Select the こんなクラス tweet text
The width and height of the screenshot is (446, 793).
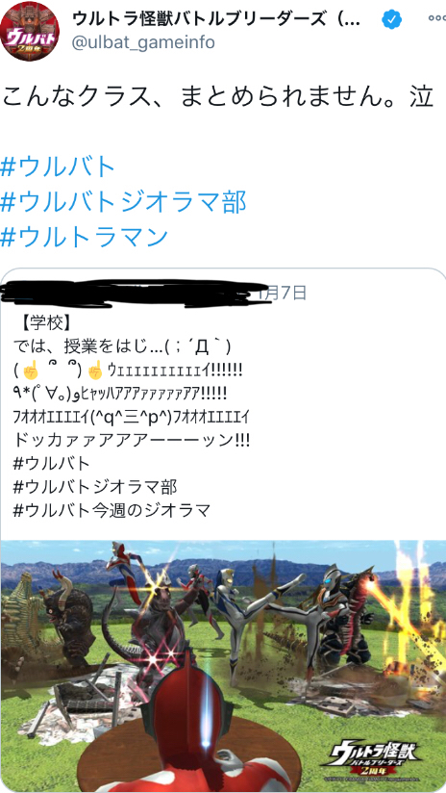[x=217, y=97]
